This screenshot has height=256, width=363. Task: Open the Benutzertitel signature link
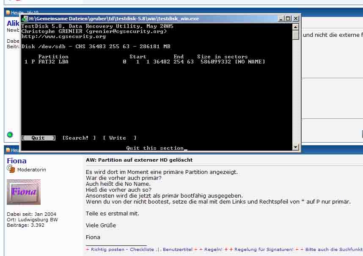coord(178,250)
